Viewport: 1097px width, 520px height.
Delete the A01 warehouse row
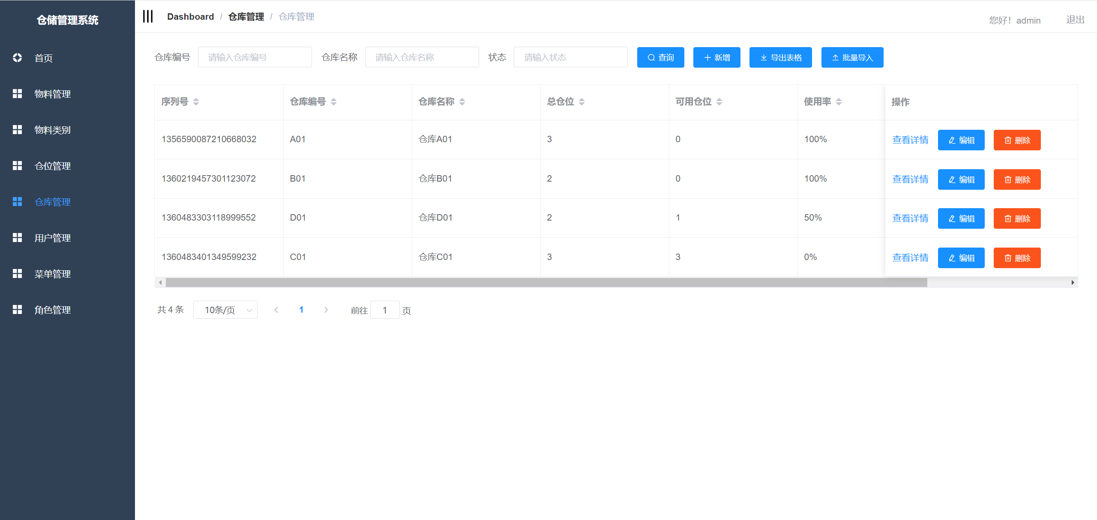pos(1017,140)
